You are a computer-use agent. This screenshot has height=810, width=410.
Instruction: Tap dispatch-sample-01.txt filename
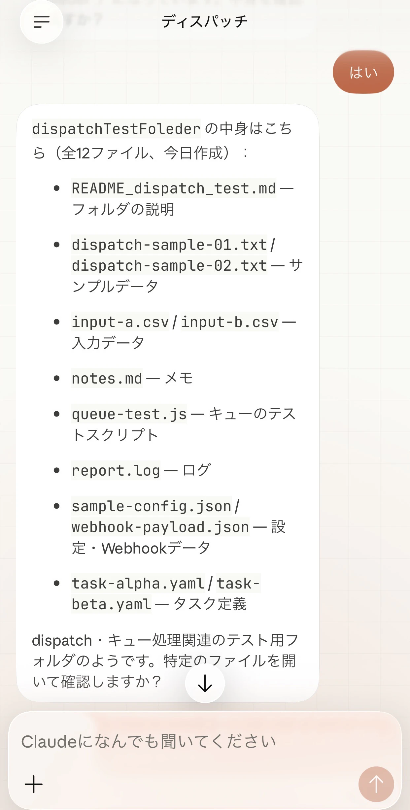click(169, 245)
